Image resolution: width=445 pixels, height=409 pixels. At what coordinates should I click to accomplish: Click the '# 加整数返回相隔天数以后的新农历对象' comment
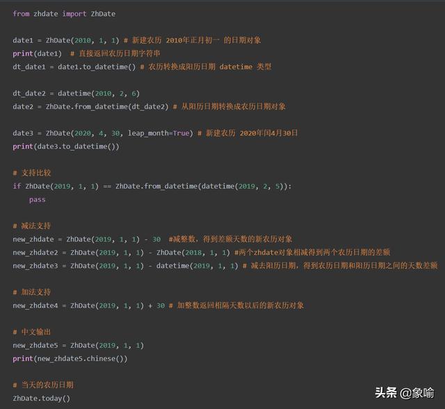coord(236,306)
